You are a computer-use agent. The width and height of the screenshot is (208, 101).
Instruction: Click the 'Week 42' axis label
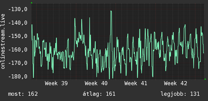point(175,83)
